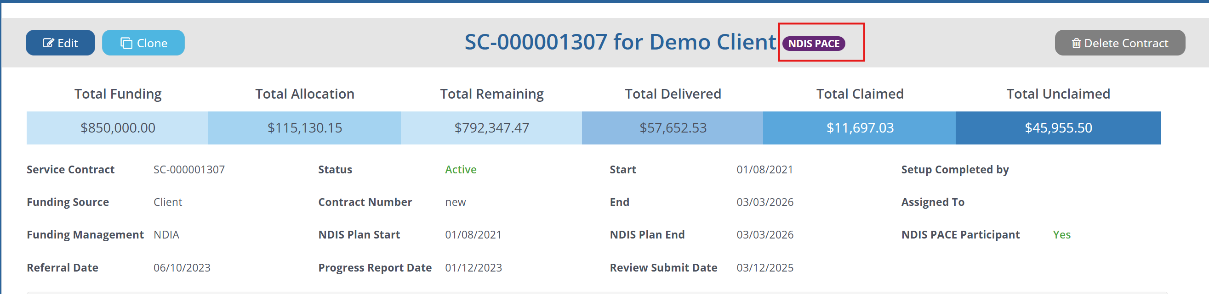Click the NDIS PACE Participant Yes value
The width and height of the screenshot is (1209, 294).
[1061, 234]
